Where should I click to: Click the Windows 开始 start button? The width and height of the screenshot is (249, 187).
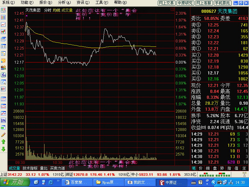(15, 182)
